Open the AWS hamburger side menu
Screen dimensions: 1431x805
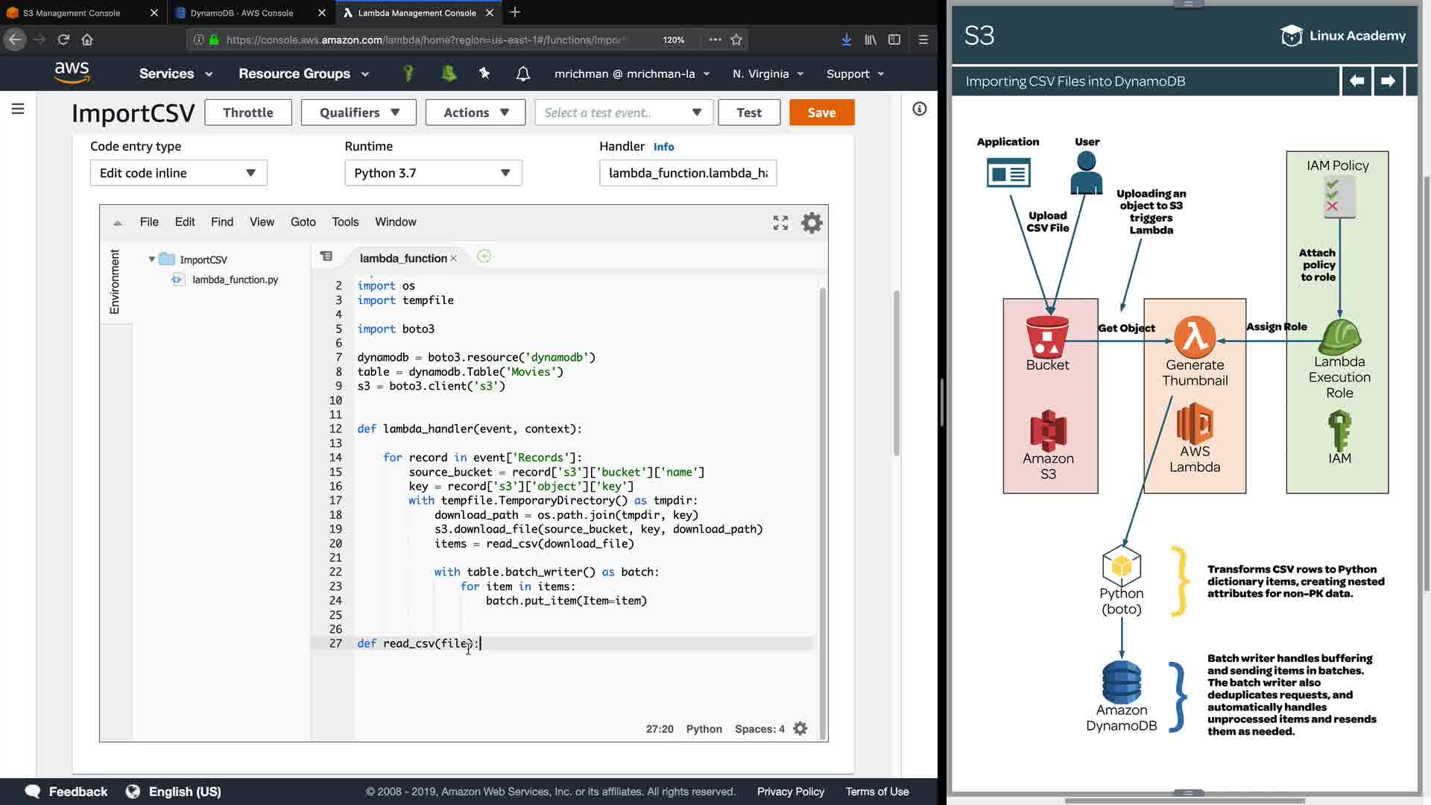(18, 109)
